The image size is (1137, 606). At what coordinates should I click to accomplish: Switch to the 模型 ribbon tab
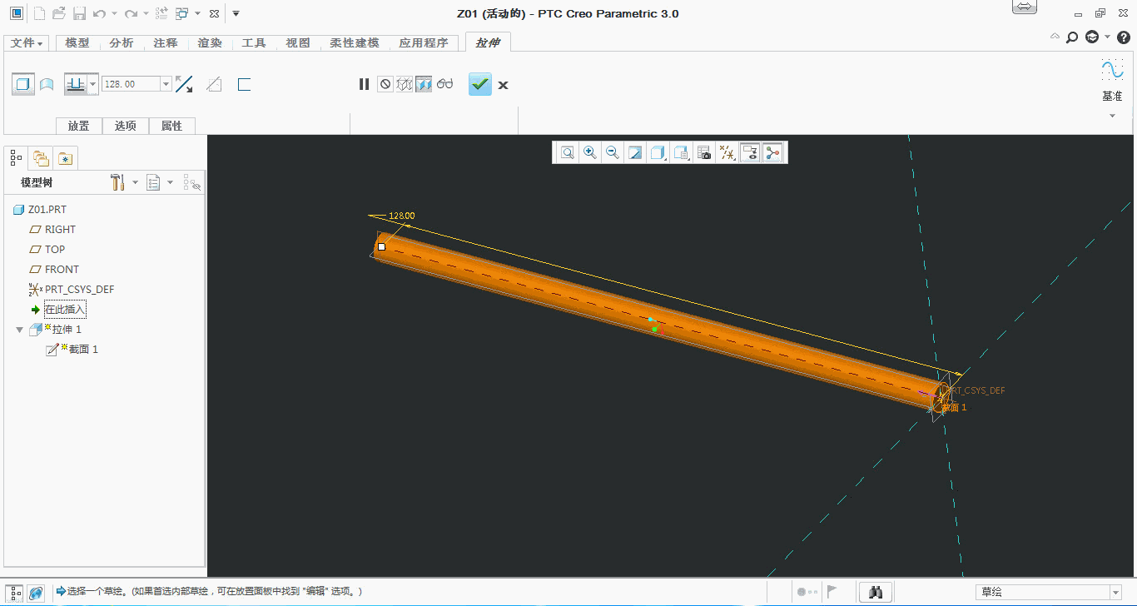pos(77,43)
